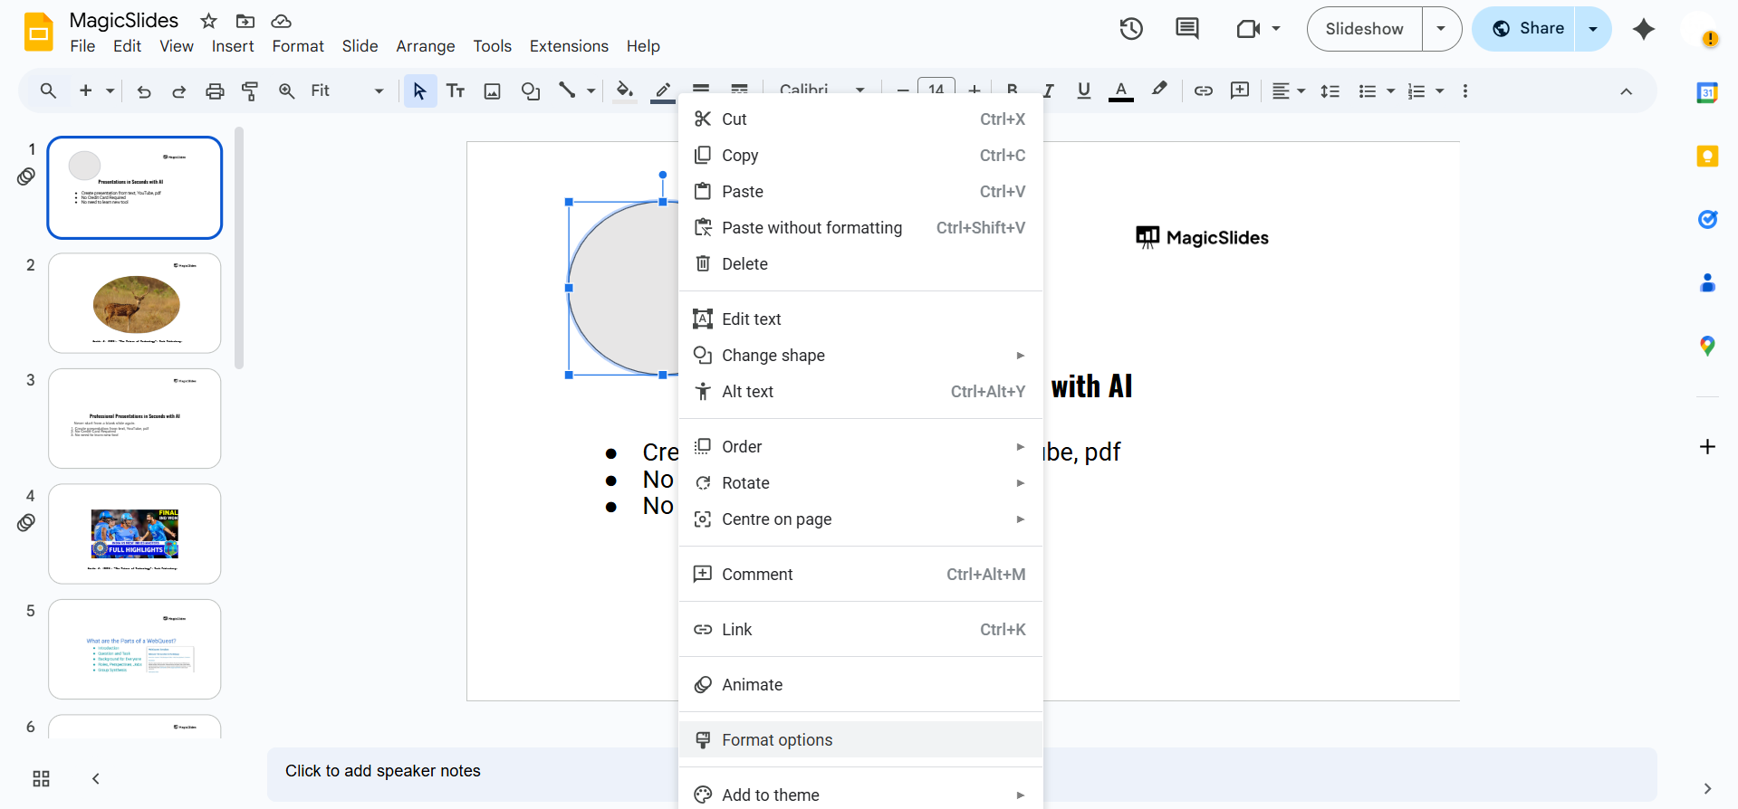Image resolution: width=1738 pixels, height=809 pixels.
Task: Open the comments history panel
Action: [1187, 29]
